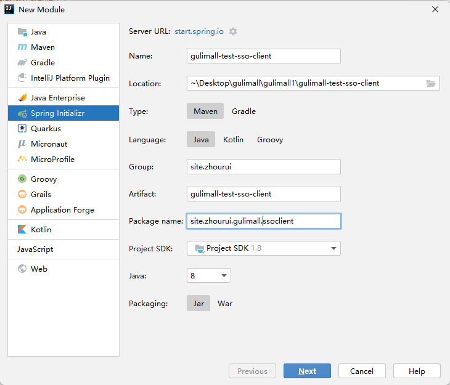Click the Web globe icon
This screenshot has width=450, height=385.
pos(22,269)
